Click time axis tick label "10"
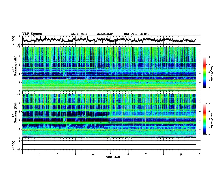Screen dimensions: 224x173 (x=199, y=154)
